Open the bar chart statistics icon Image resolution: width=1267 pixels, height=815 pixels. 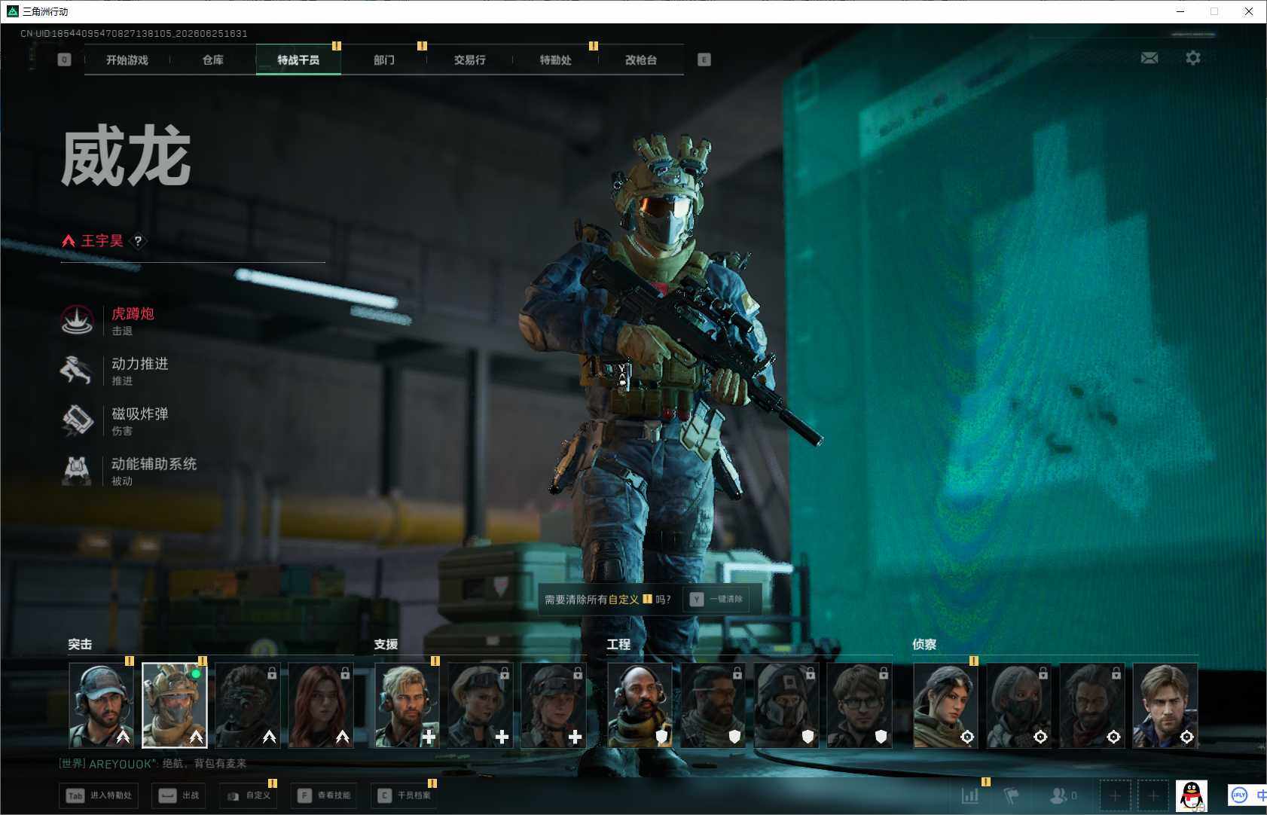click(x=970, y=795)
